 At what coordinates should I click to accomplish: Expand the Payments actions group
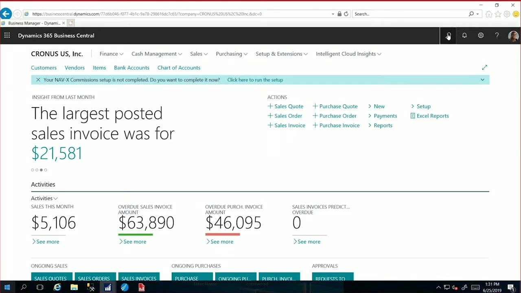[x=382, y=116]
